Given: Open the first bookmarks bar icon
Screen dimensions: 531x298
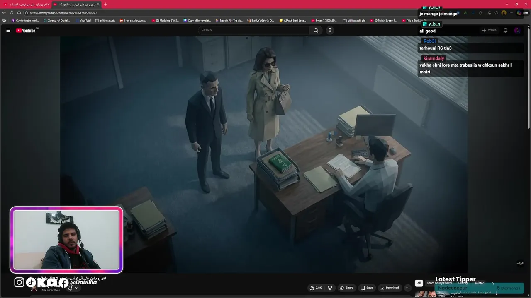Looking at the screenshot, I should [4, 20].
